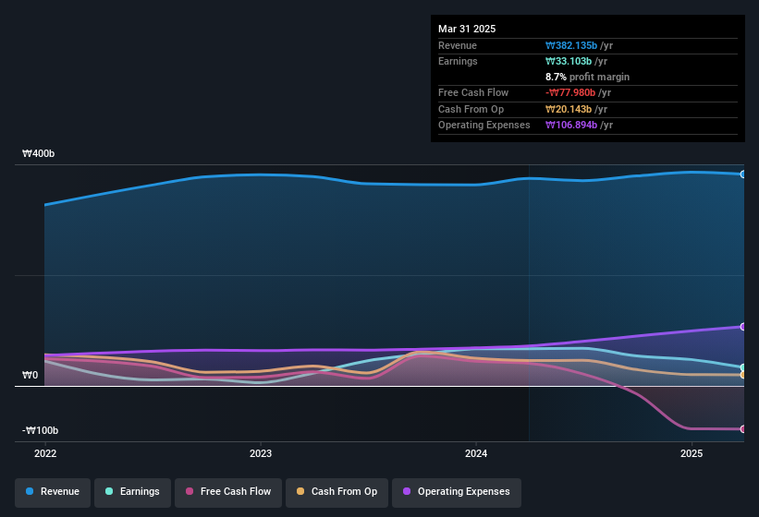759x517 pixels.
Task: Toggle the Earnings legend button
Action: pos(132,492)
